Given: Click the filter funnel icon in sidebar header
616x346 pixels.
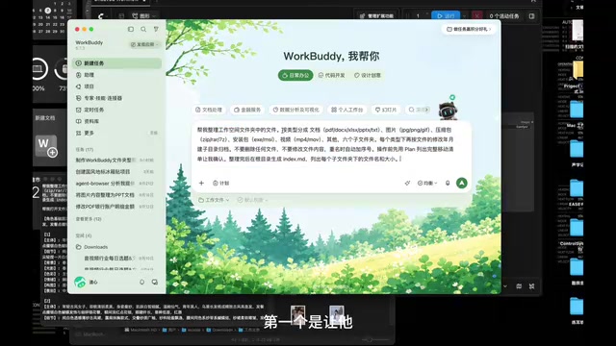Looking at the screenshot, I should click(156, 30).
